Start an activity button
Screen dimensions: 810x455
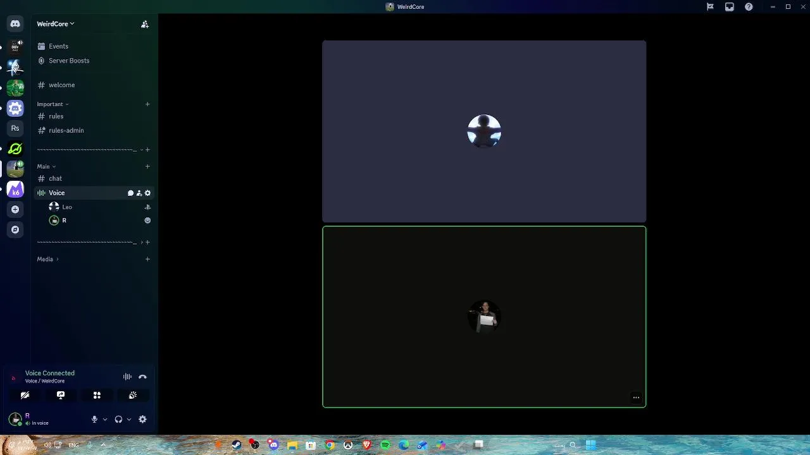(x=97, y=395)
